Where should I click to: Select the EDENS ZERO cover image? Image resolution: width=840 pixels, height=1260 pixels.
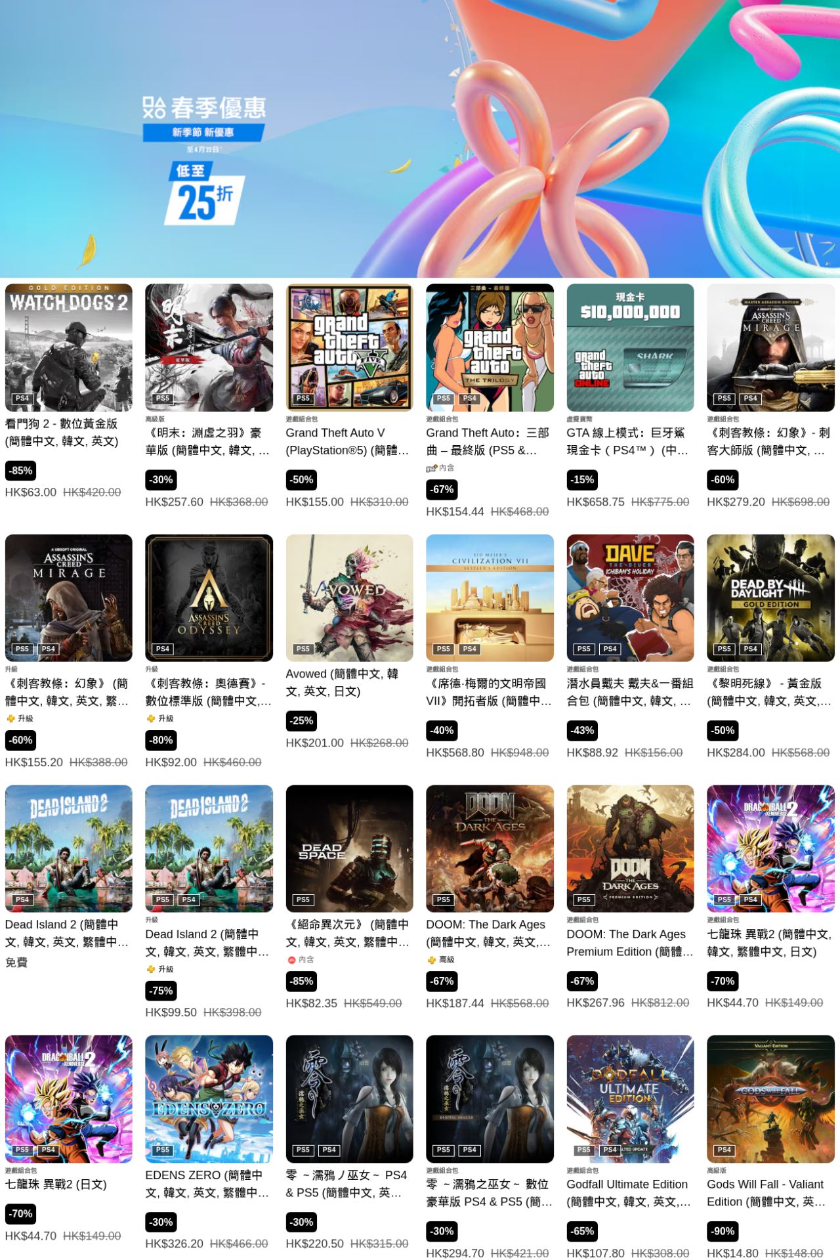click(209, 1098)
